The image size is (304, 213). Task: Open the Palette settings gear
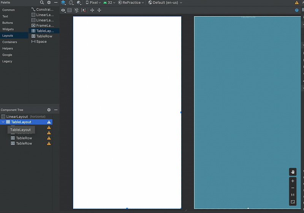click(x=49, y=3)
